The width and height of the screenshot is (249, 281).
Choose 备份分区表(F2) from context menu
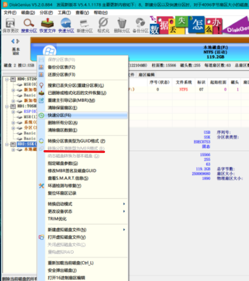(83, 67)
